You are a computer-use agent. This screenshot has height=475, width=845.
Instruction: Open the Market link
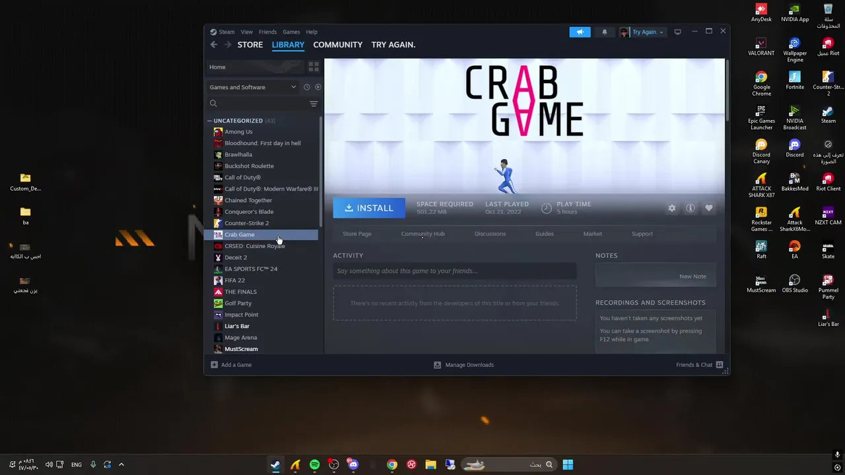click(592, 234)
